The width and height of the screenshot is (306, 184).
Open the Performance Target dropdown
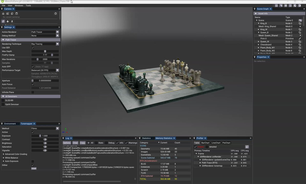[45, 70]
